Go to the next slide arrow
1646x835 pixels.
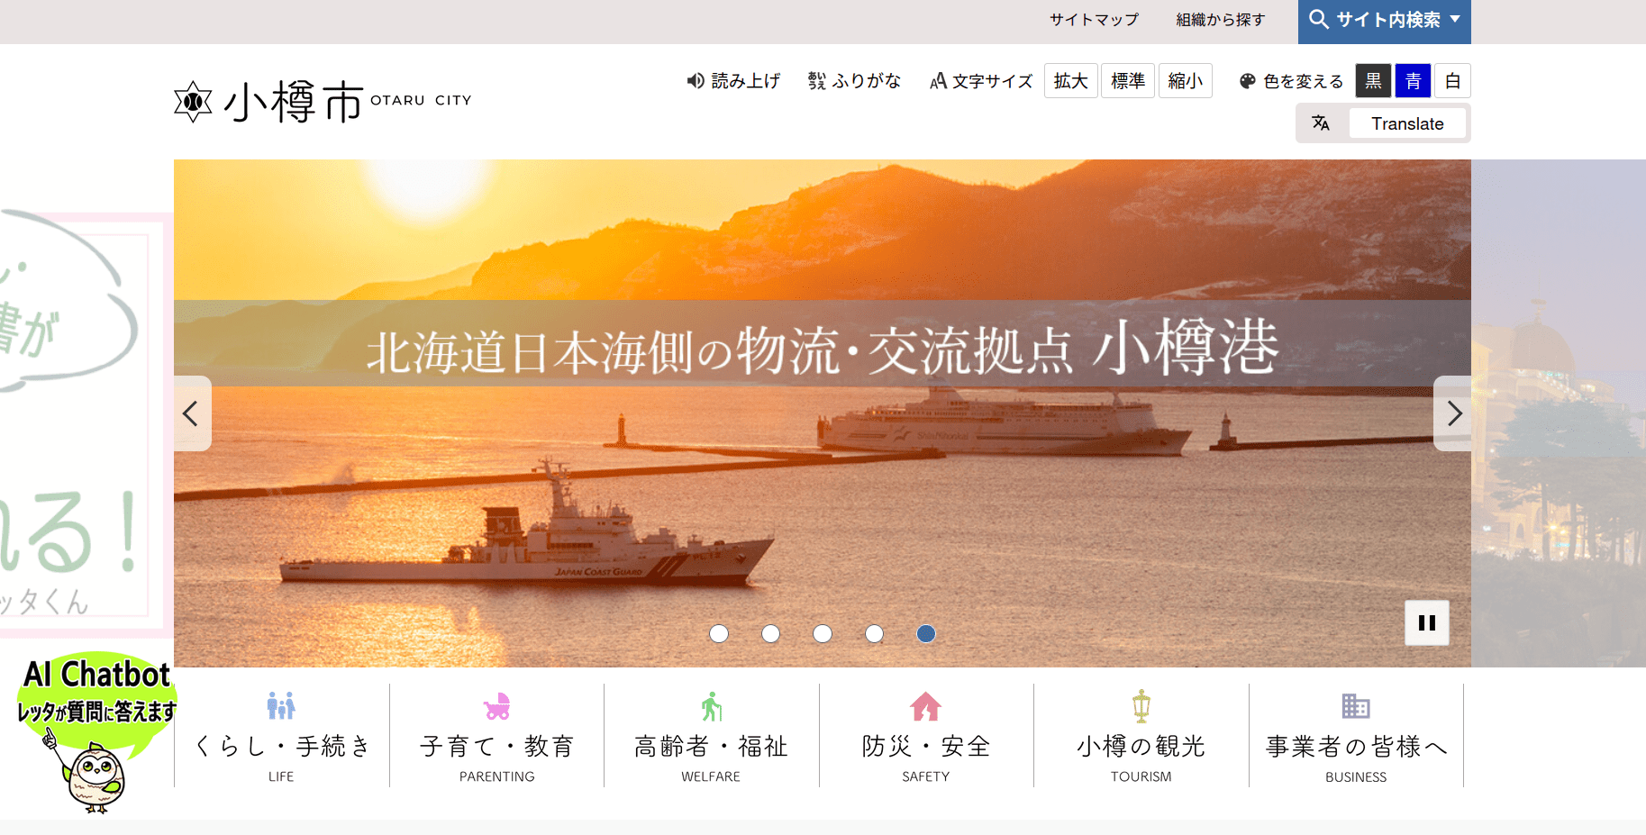(1453, 413)
